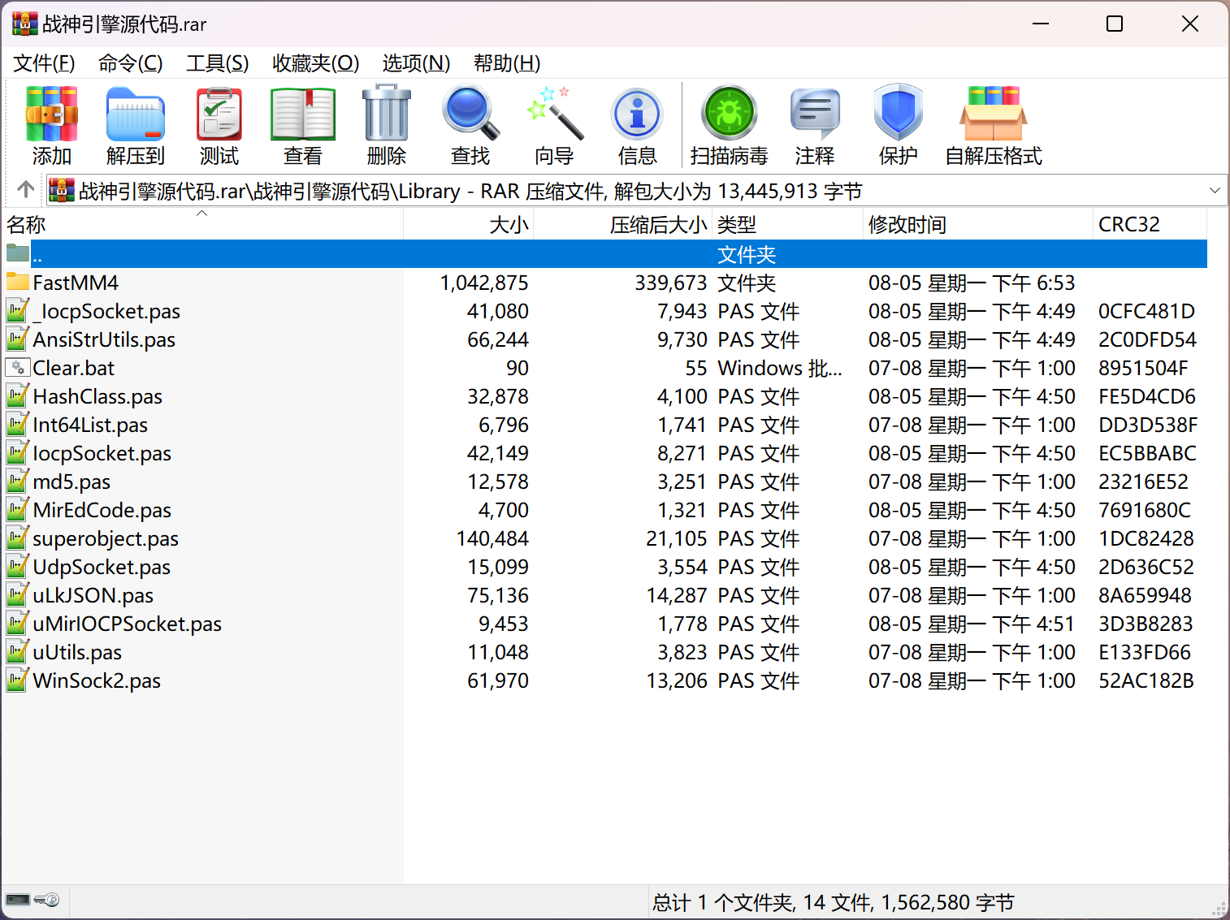1230x920 pixels.
Task: Select the AnsiStrUtils.pas file
Action: pyautogui.click(x=104, y=339)
